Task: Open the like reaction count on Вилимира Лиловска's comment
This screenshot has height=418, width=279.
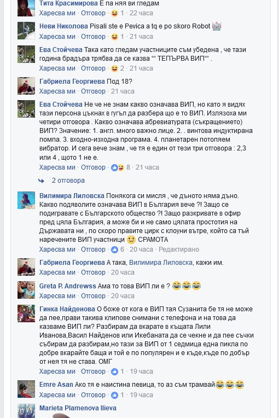Action: [118, 249]
